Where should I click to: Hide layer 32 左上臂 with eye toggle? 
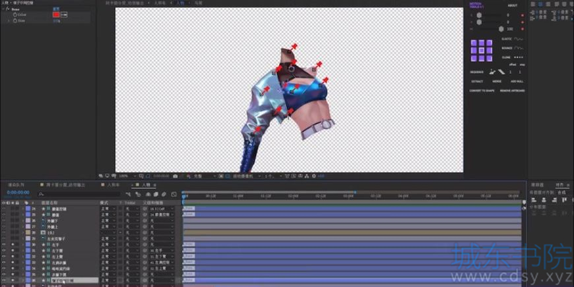(4, 257)
